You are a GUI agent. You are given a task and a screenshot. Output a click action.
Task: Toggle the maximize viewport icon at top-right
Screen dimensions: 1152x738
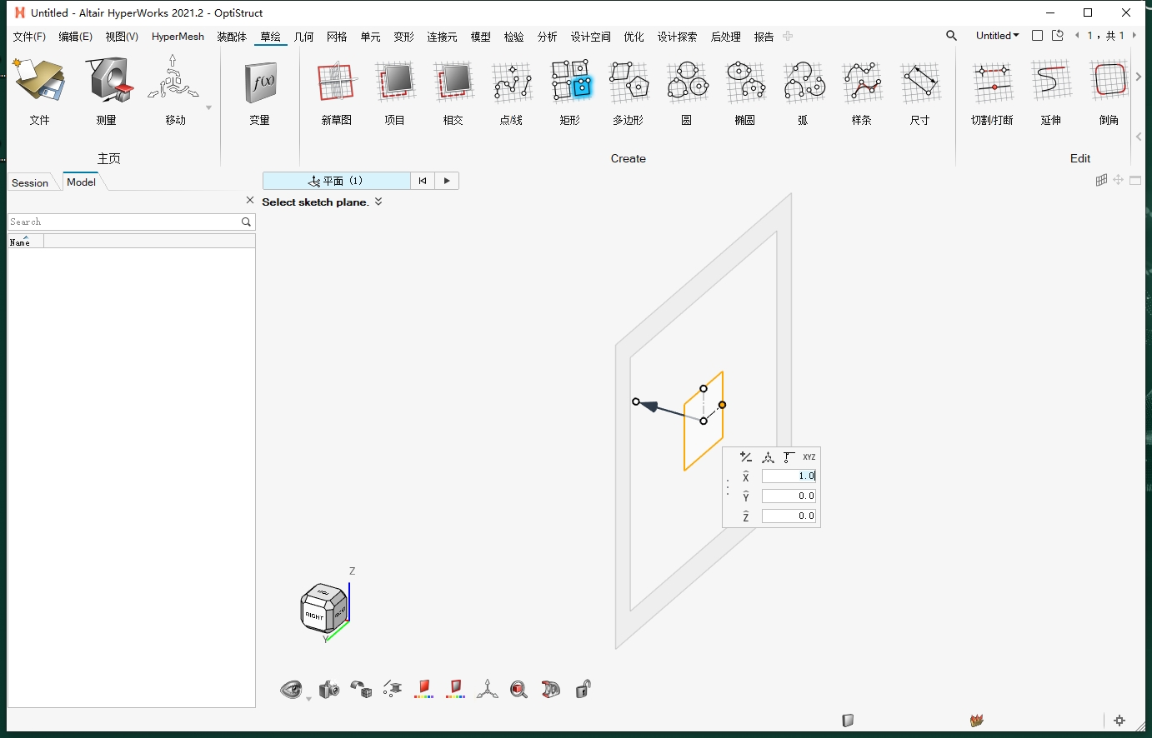click(x=1135, y=180)
